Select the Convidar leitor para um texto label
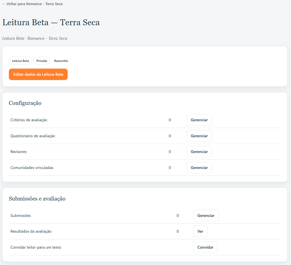291x265 pixels. [x=36, y=247]
